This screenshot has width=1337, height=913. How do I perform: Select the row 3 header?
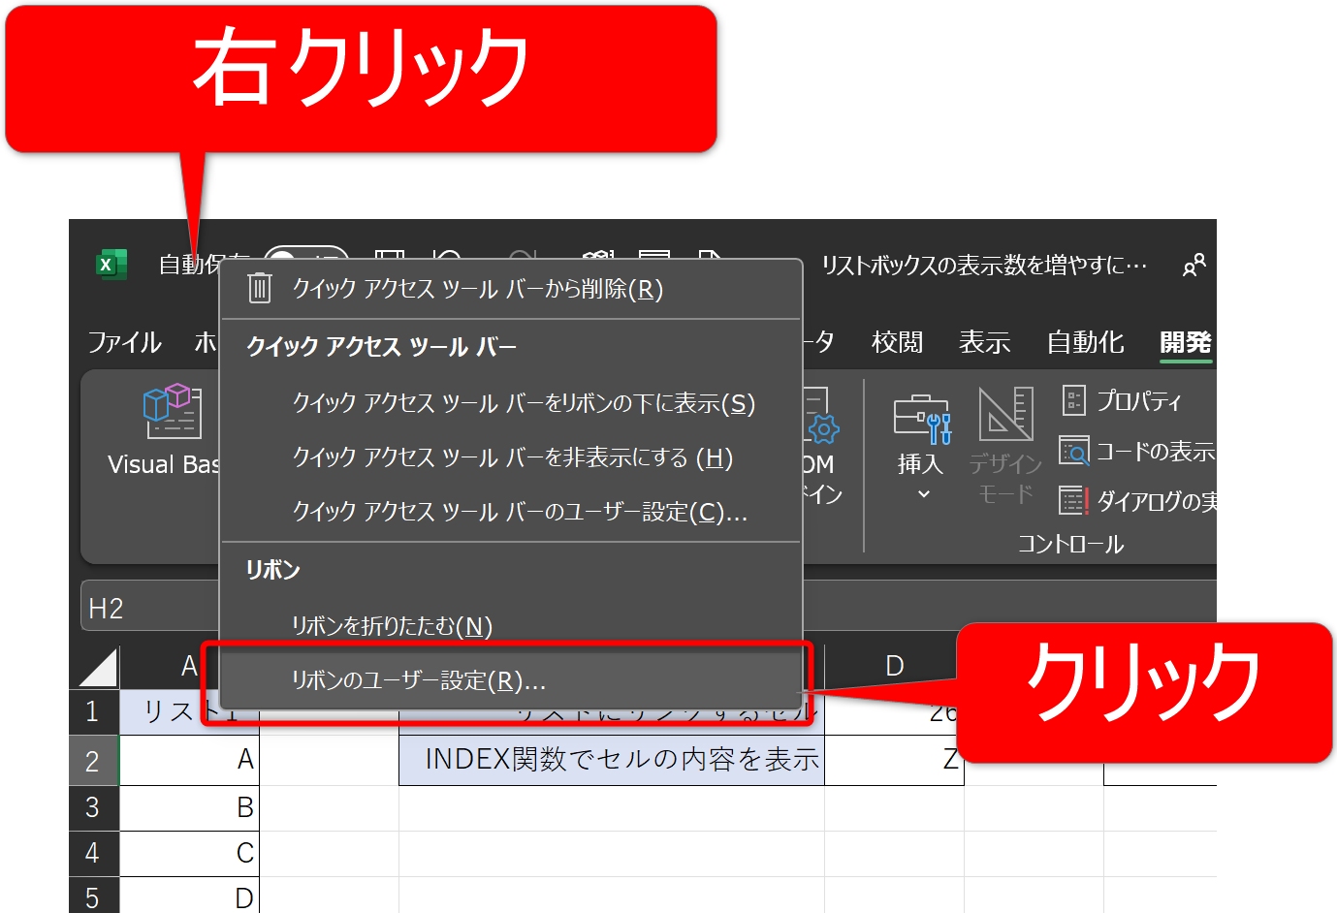(x=93, y=807)
